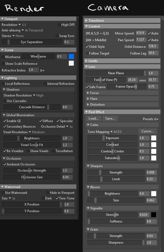
Task: Click the Curves... button
Action: point(148,131)
